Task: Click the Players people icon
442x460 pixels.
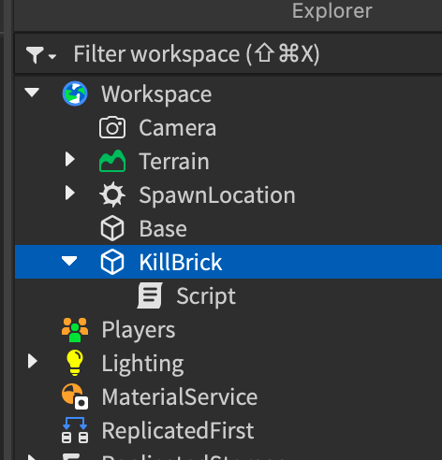Action: [75, 330]
